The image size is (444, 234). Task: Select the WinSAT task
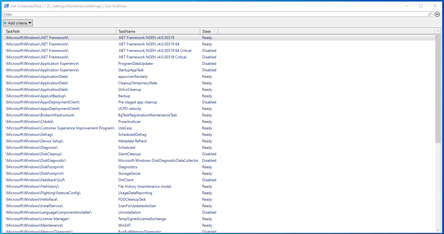124,225
